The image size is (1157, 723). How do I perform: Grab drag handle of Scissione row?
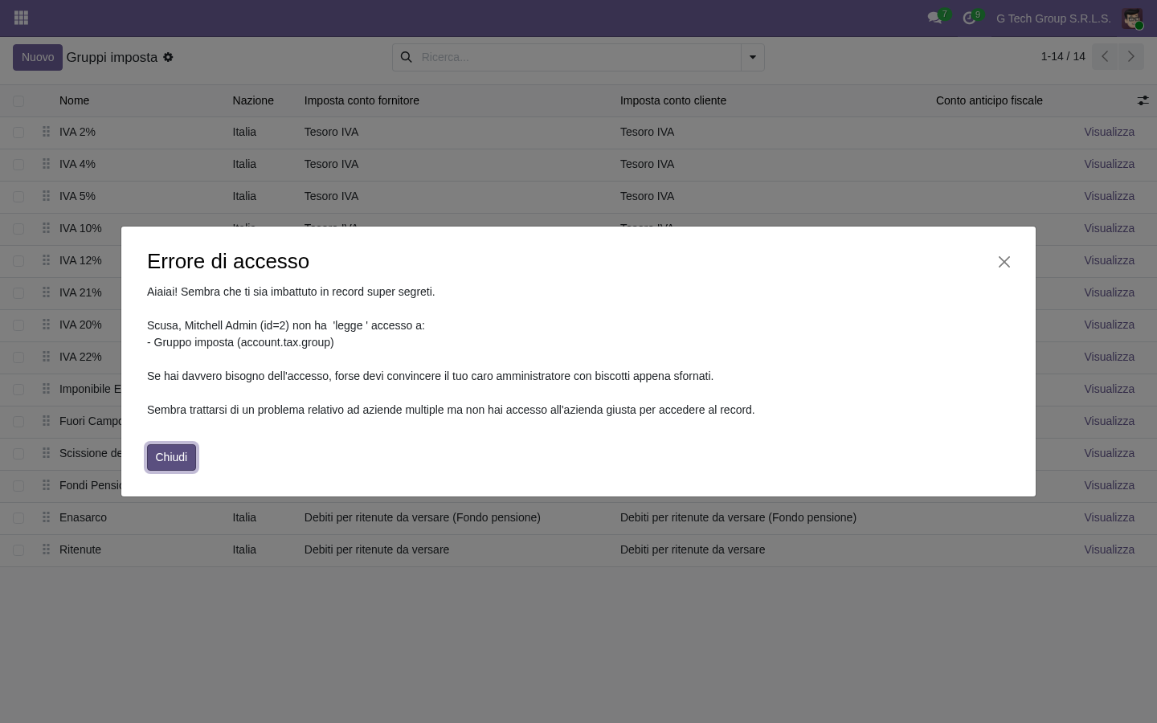click(x=46, y=453)
